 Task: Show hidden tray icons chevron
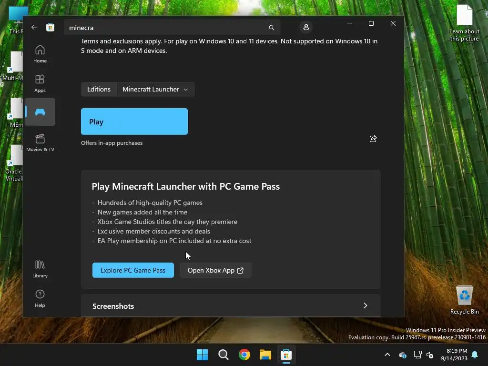pyautogui.click(x=387, y=355)
